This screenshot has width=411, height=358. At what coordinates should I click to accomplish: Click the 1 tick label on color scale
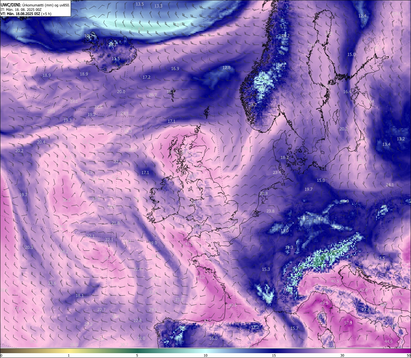point(69,355)
